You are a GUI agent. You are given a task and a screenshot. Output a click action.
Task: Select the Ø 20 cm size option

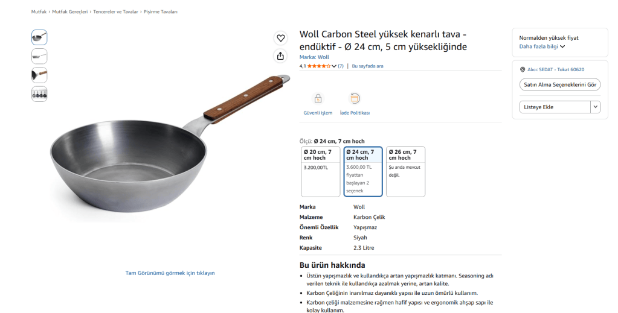point(320,172)
